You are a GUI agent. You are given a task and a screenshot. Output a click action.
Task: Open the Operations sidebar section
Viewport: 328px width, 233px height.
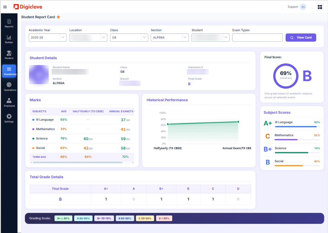[x=9, y=87]
